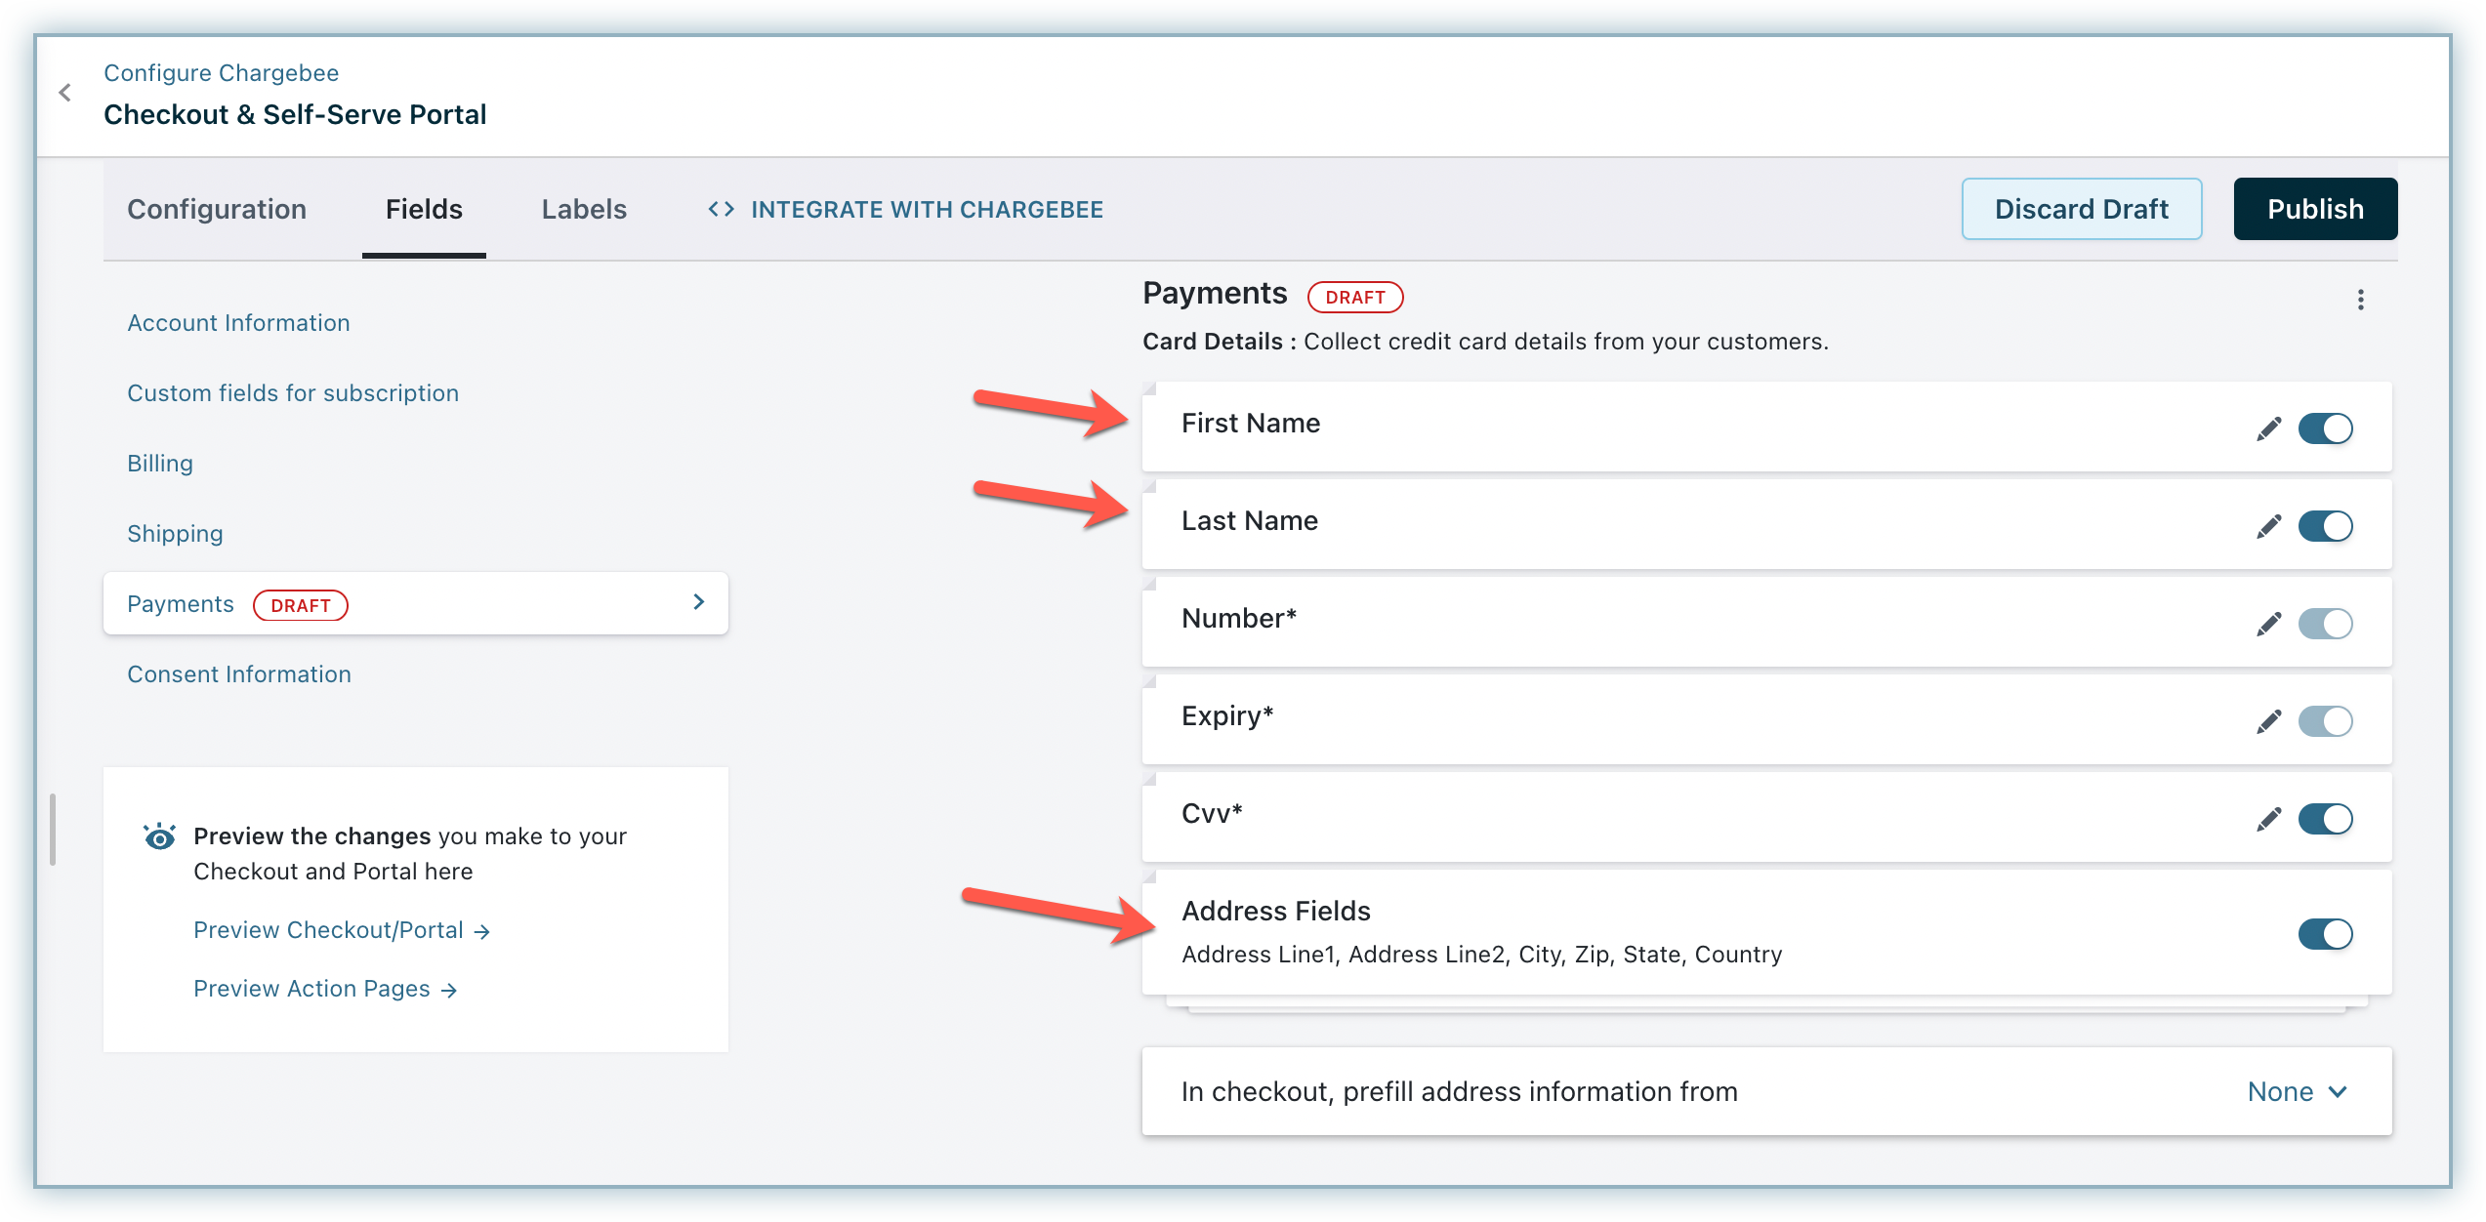
Task: Turn off the Last Name switch
Action: pyautogui.click(x=2325, y=526)
